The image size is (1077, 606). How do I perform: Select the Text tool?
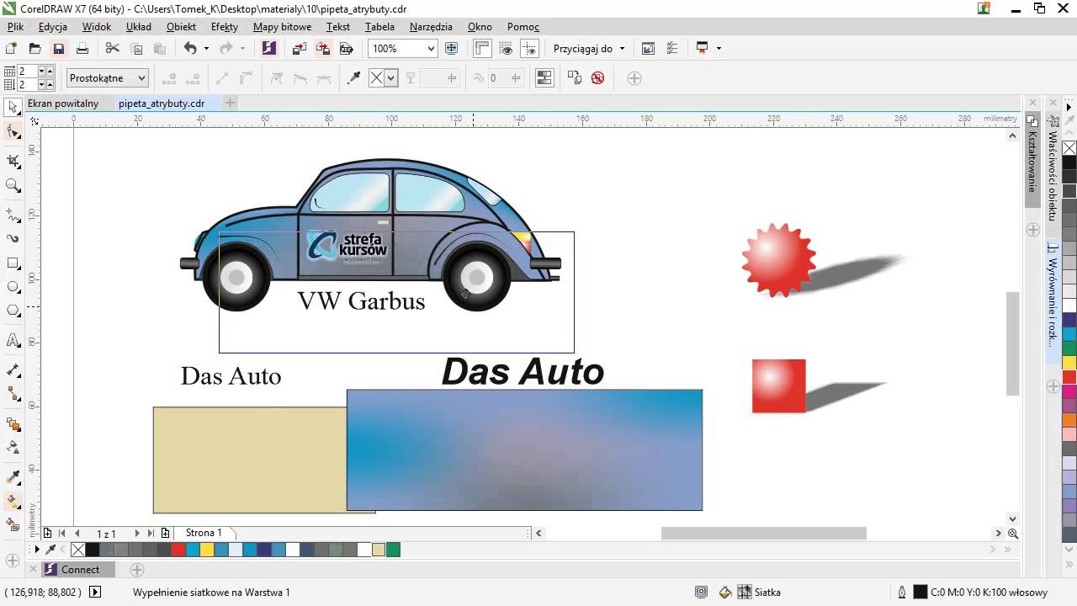[x=13, y=341]
